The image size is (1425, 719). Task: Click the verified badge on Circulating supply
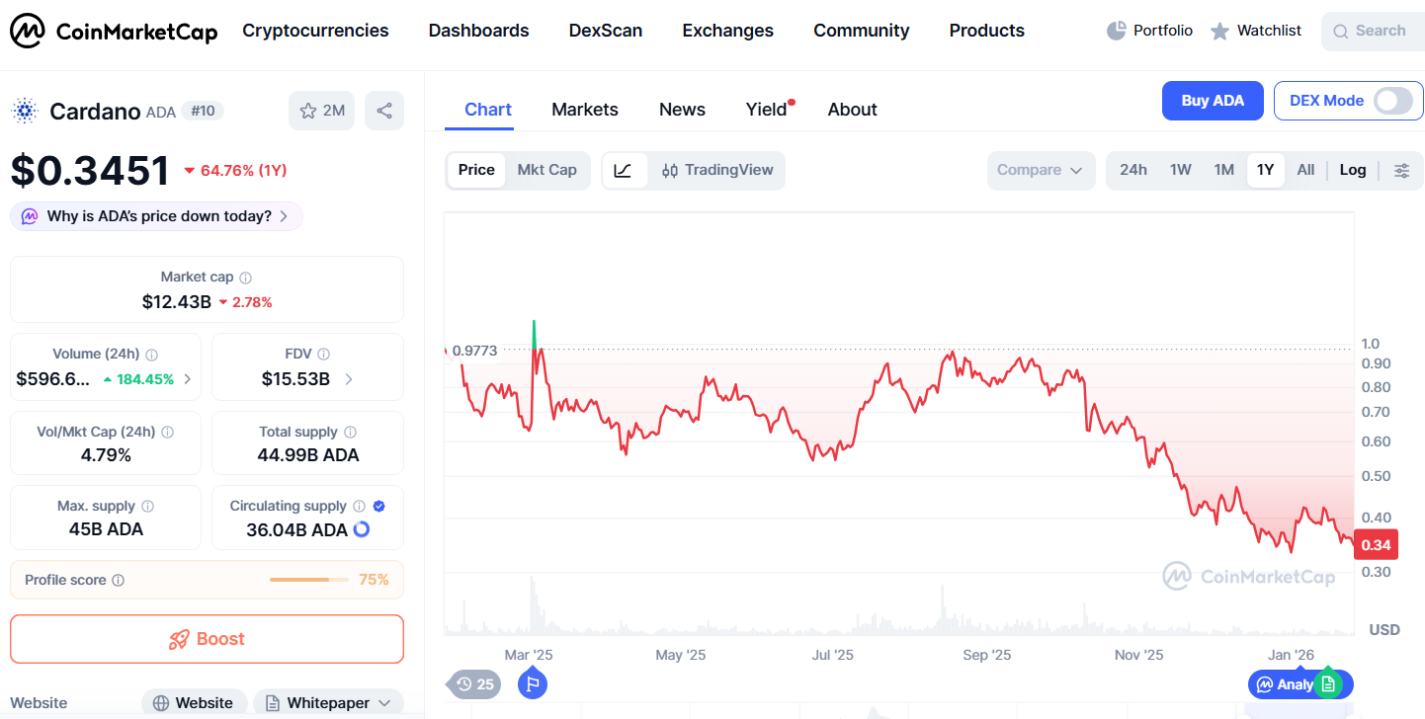(379, 507)
